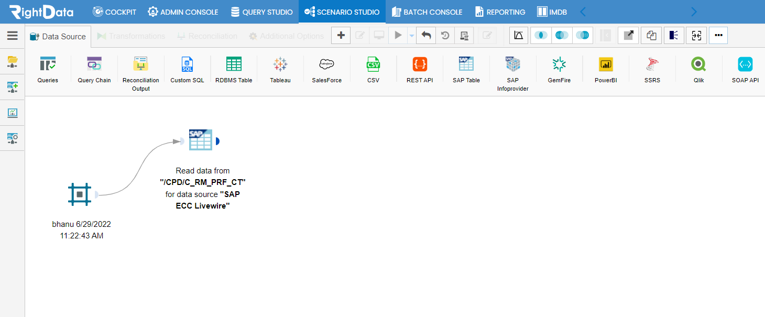This screenshot has width=765, height=317.
Task: Pick the RDBMS Table source
Action: pos(234,70)
